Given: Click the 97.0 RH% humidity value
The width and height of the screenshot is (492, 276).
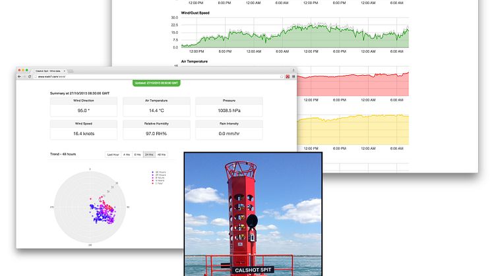Looking at the screenshot, I should 156,134.
